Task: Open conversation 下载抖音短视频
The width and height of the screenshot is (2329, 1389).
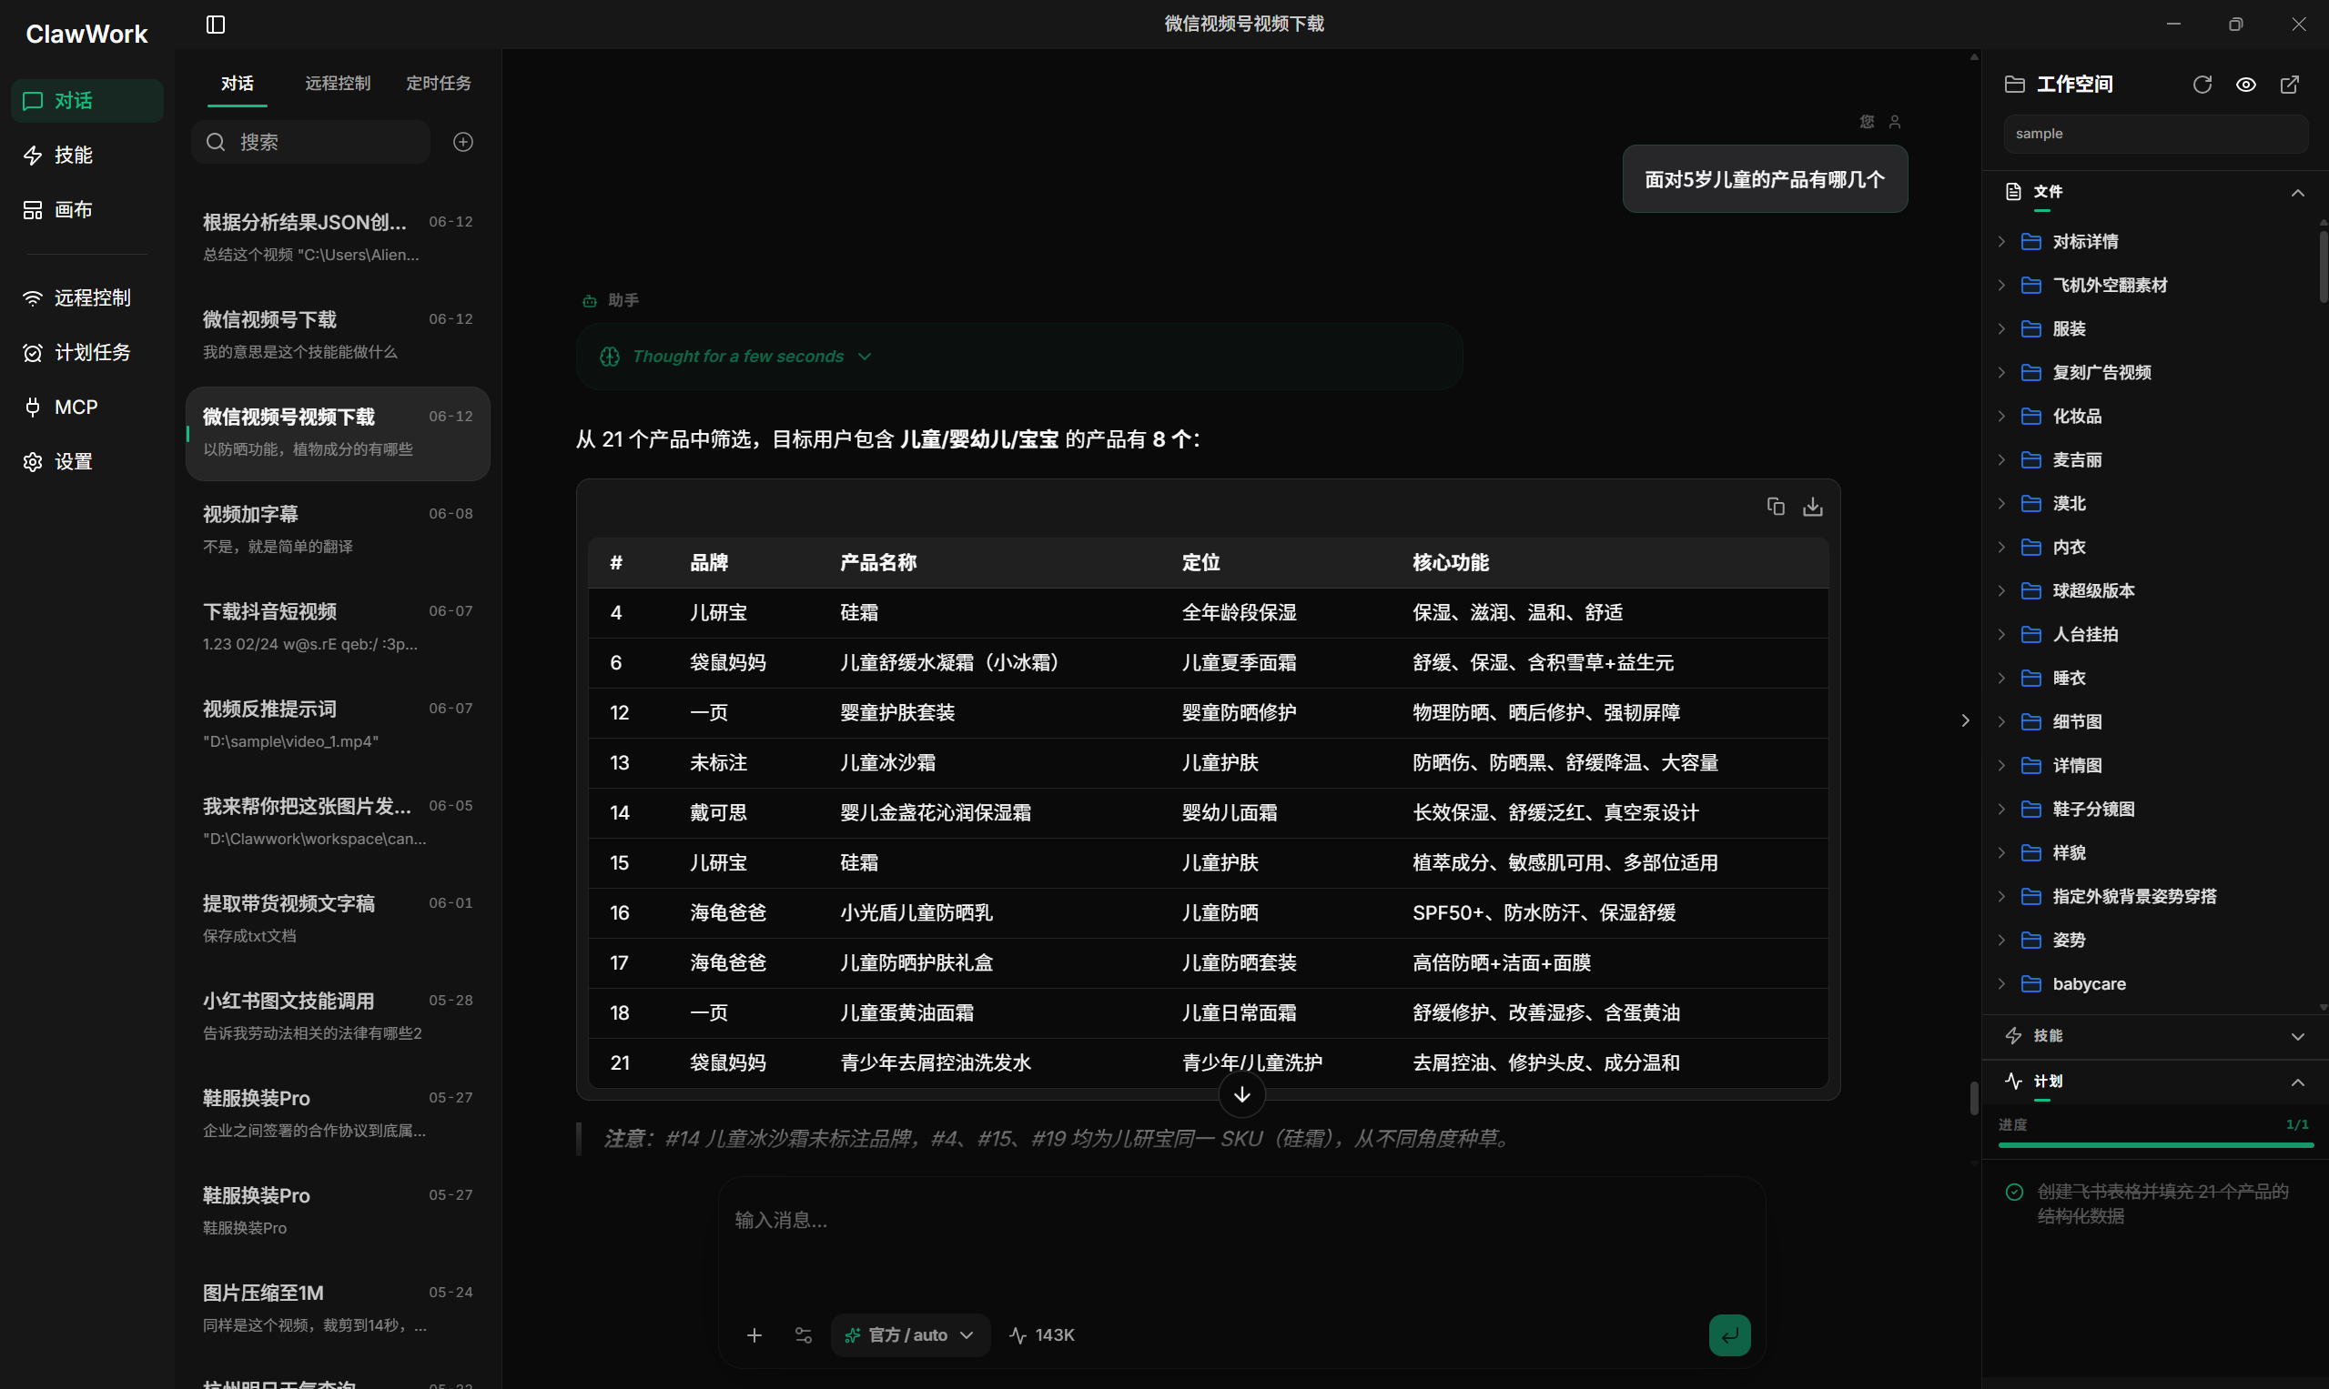Action: pos(338,627)
